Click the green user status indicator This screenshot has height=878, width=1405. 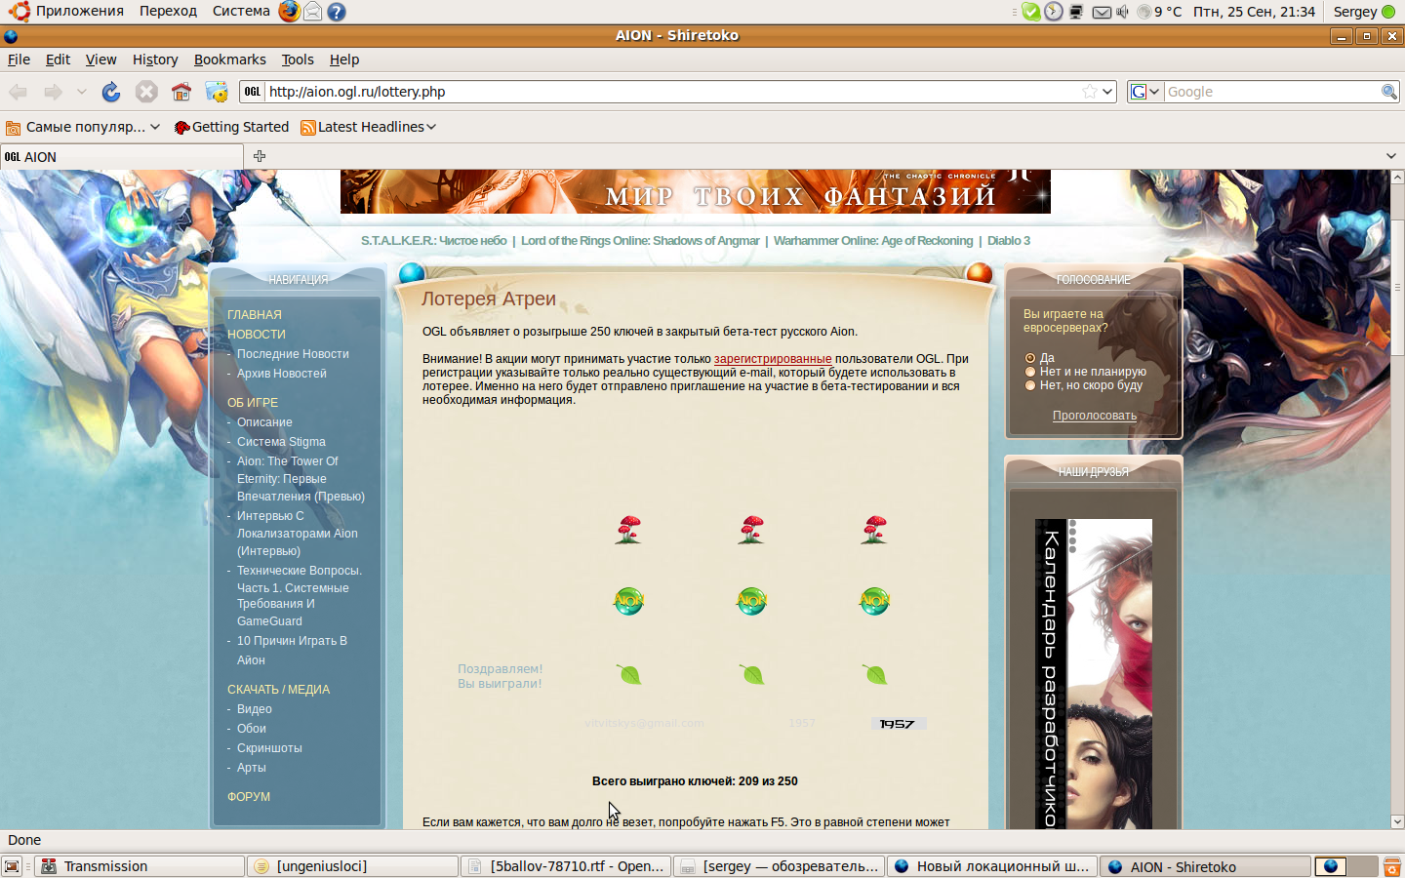point(1388,12)
